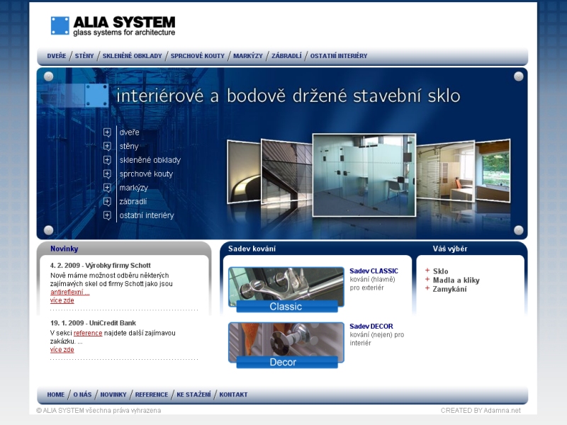Open DVEŘE in the top navigation
567x425 pixels.
[x=57, y=56]
